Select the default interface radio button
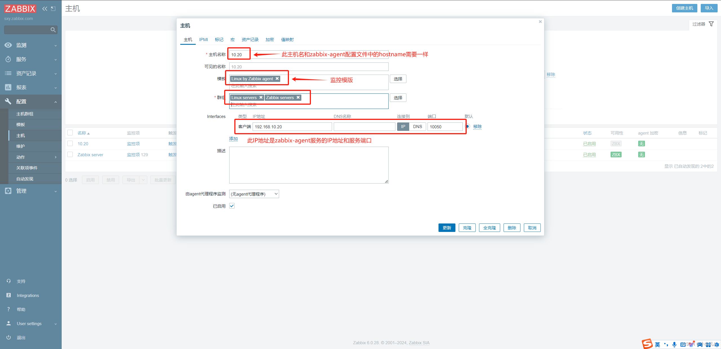Screen dimensions: 721x349 pos(468,126)
